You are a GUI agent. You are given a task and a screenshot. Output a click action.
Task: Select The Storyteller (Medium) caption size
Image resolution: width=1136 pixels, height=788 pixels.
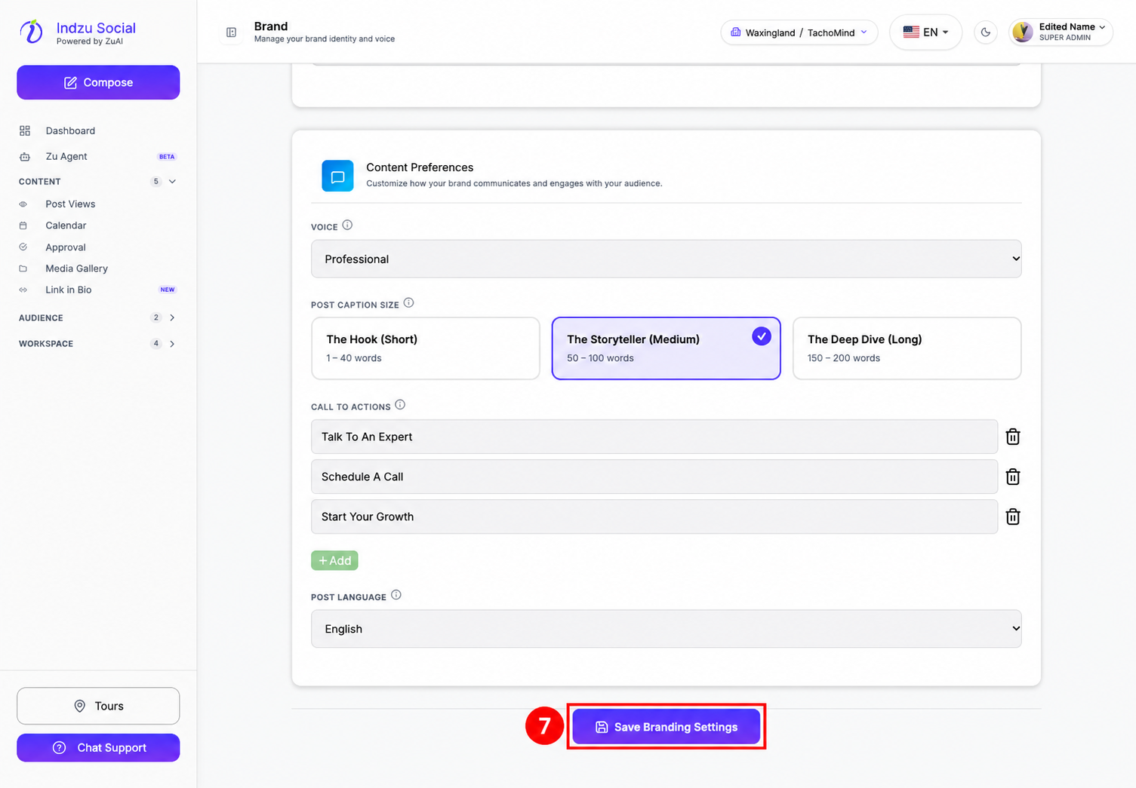[667, 348]
